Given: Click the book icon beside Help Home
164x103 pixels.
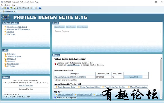Looking at the screenshot, I should click(6, 54).
